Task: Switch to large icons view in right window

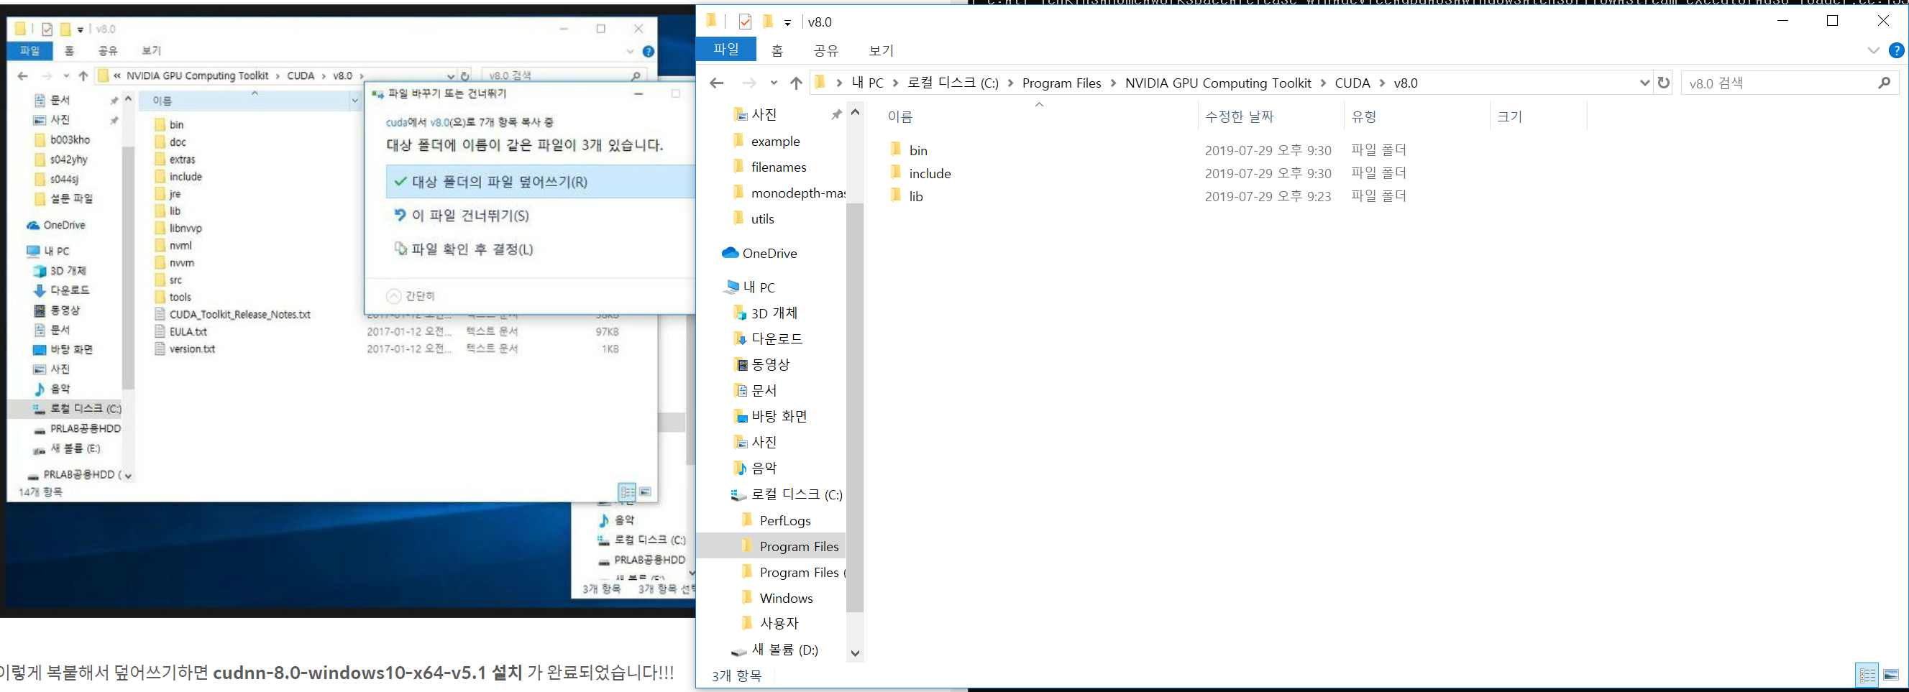Action: (1890, 675)
